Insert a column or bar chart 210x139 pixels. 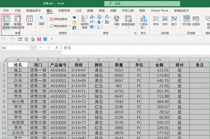pyautogui.click(x=92, y=17)
